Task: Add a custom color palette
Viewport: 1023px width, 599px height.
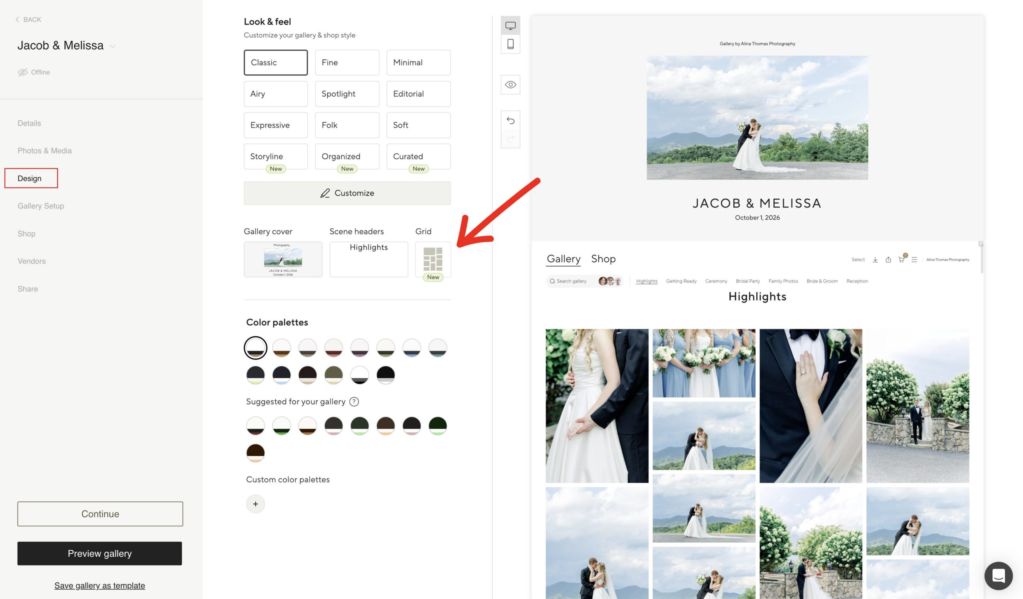Action: pos(255,504)
